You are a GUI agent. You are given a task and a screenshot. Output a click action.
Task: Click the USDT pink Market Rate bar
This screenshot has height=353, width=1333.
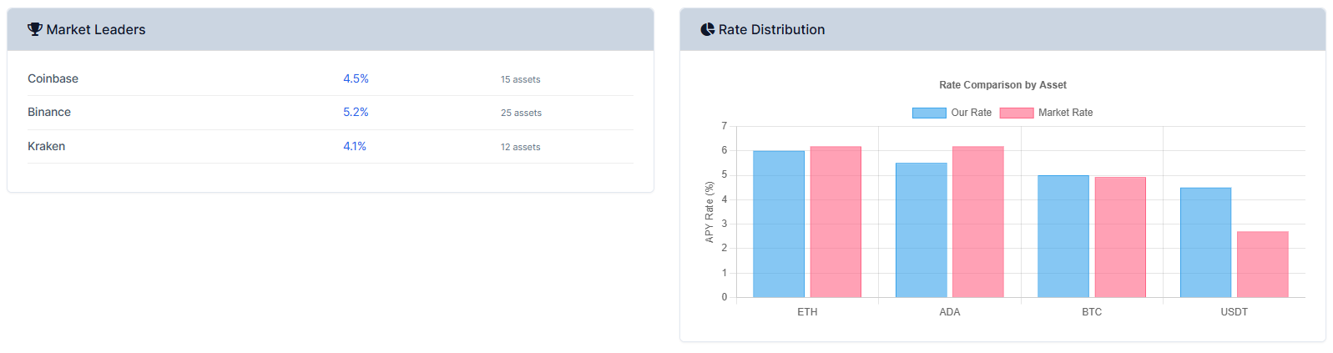tap(1262, 264)
